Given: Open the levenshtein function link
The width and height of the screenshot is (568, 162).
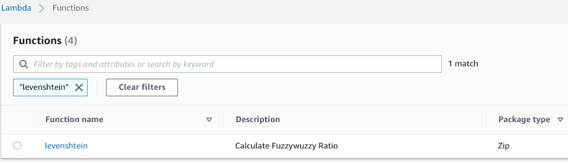Looking at the screenshot, I should 66,146.
